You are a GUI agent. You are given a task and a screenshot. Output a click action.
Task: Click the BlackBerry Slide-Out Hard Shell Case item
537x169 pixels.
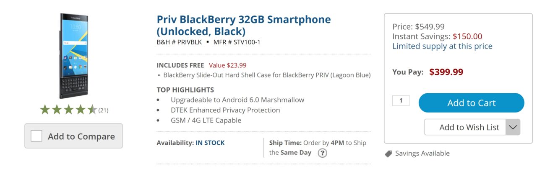pyautogui.click(x=267, y=75)
